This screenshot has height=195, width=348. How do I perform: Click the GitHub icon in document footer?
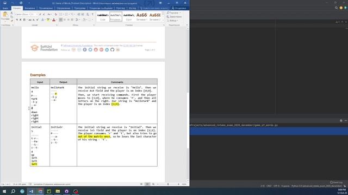click(113, 50)
